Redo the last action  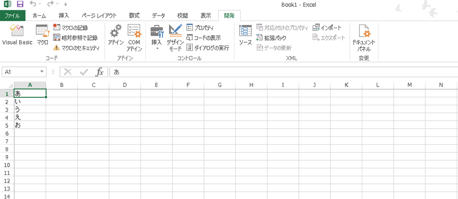pyautogui.click(x=50, y=4)
